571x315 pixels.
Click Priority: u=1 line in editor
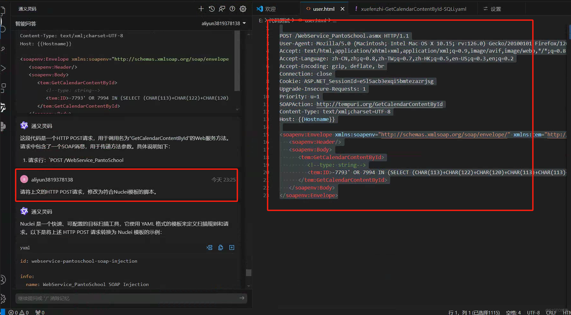299,97
